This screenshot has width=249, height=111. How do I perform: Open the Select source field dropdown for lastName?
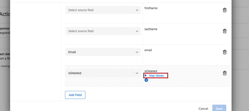pyautogui.click(x=103, y=31)
